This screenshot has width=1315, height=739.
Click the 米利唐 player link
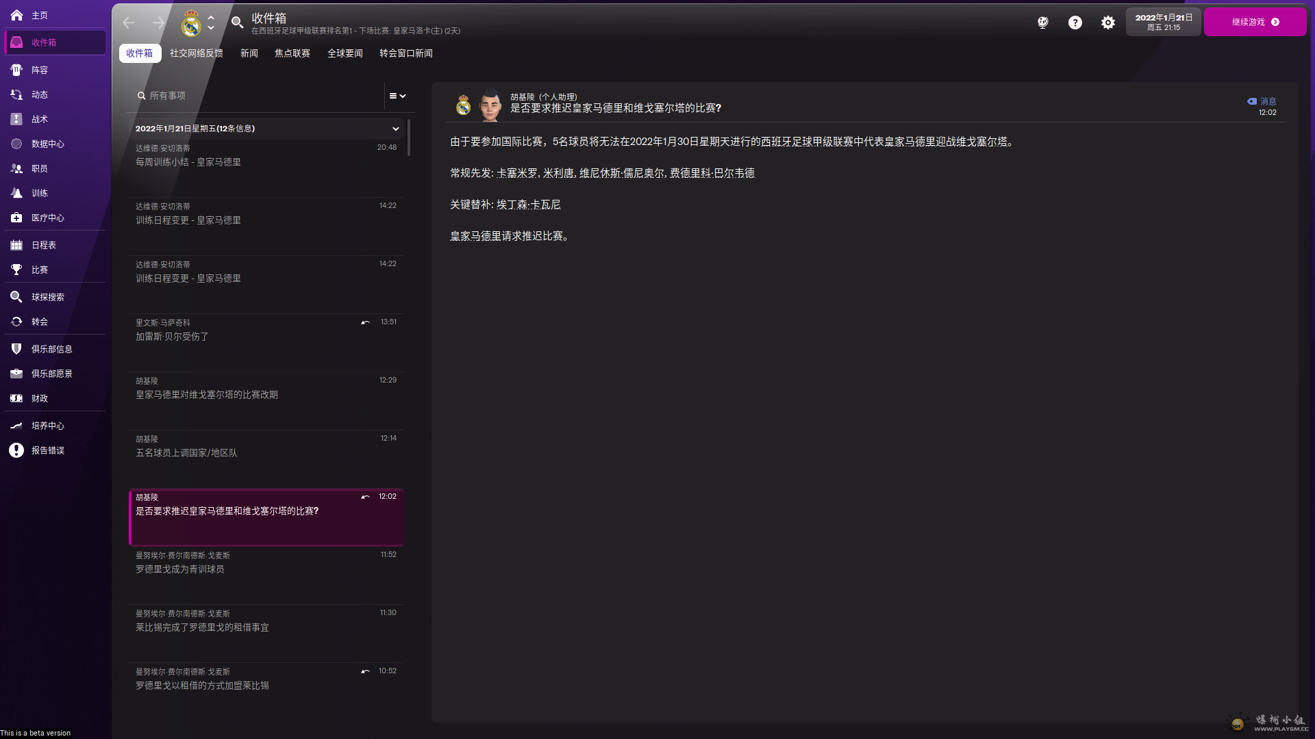click(x=558, y=173)
